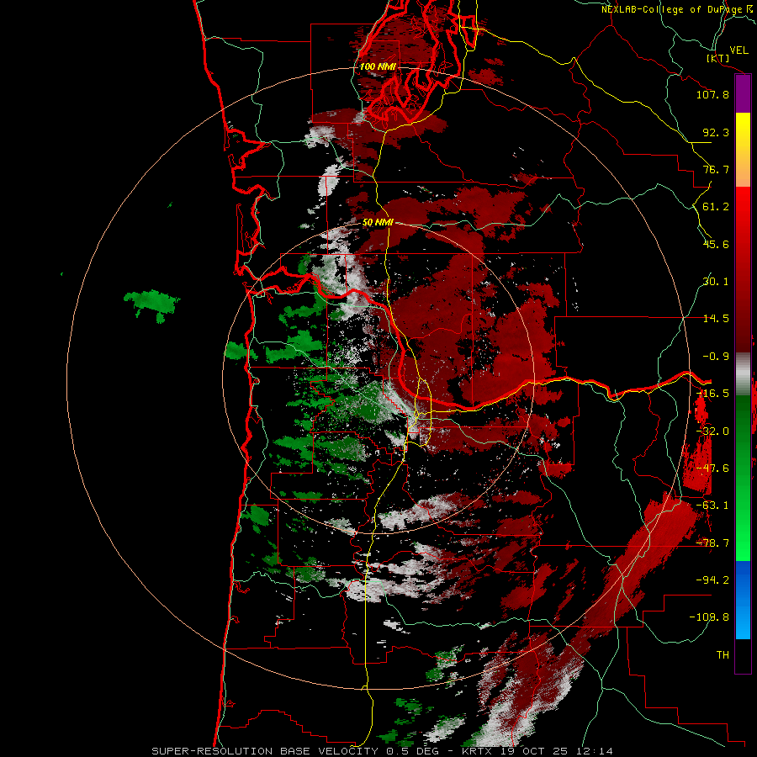Click the 61.2 velocity scale value

716,207
